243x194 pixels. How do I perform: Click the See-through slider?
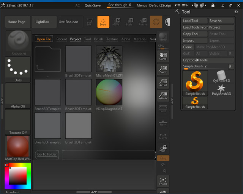click(x=120, y=5)
